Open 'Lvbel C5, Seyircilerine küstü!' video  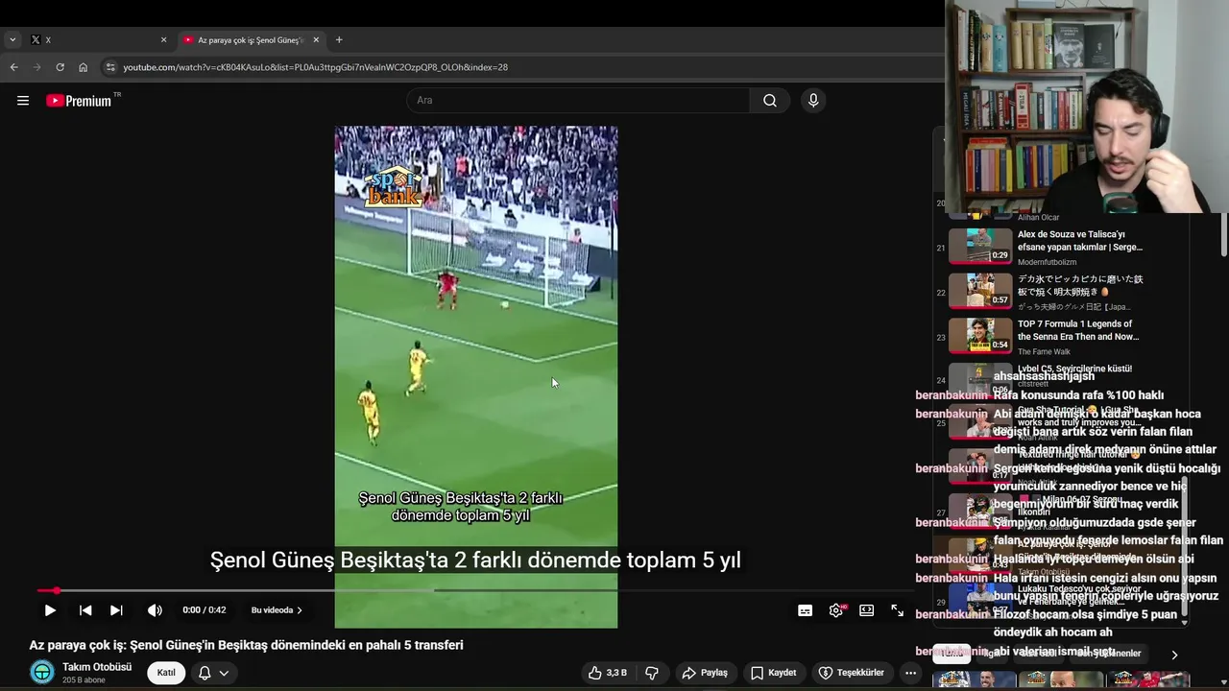(1074, 369)
